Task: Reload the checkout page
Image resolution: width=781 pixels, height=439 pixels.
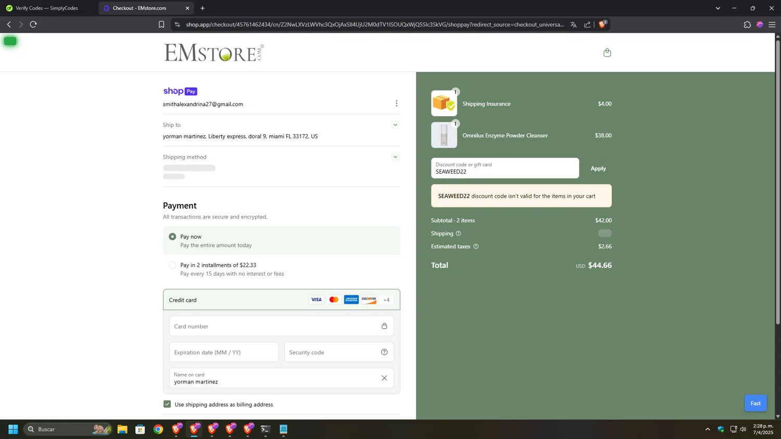Action: coord(33,24)
